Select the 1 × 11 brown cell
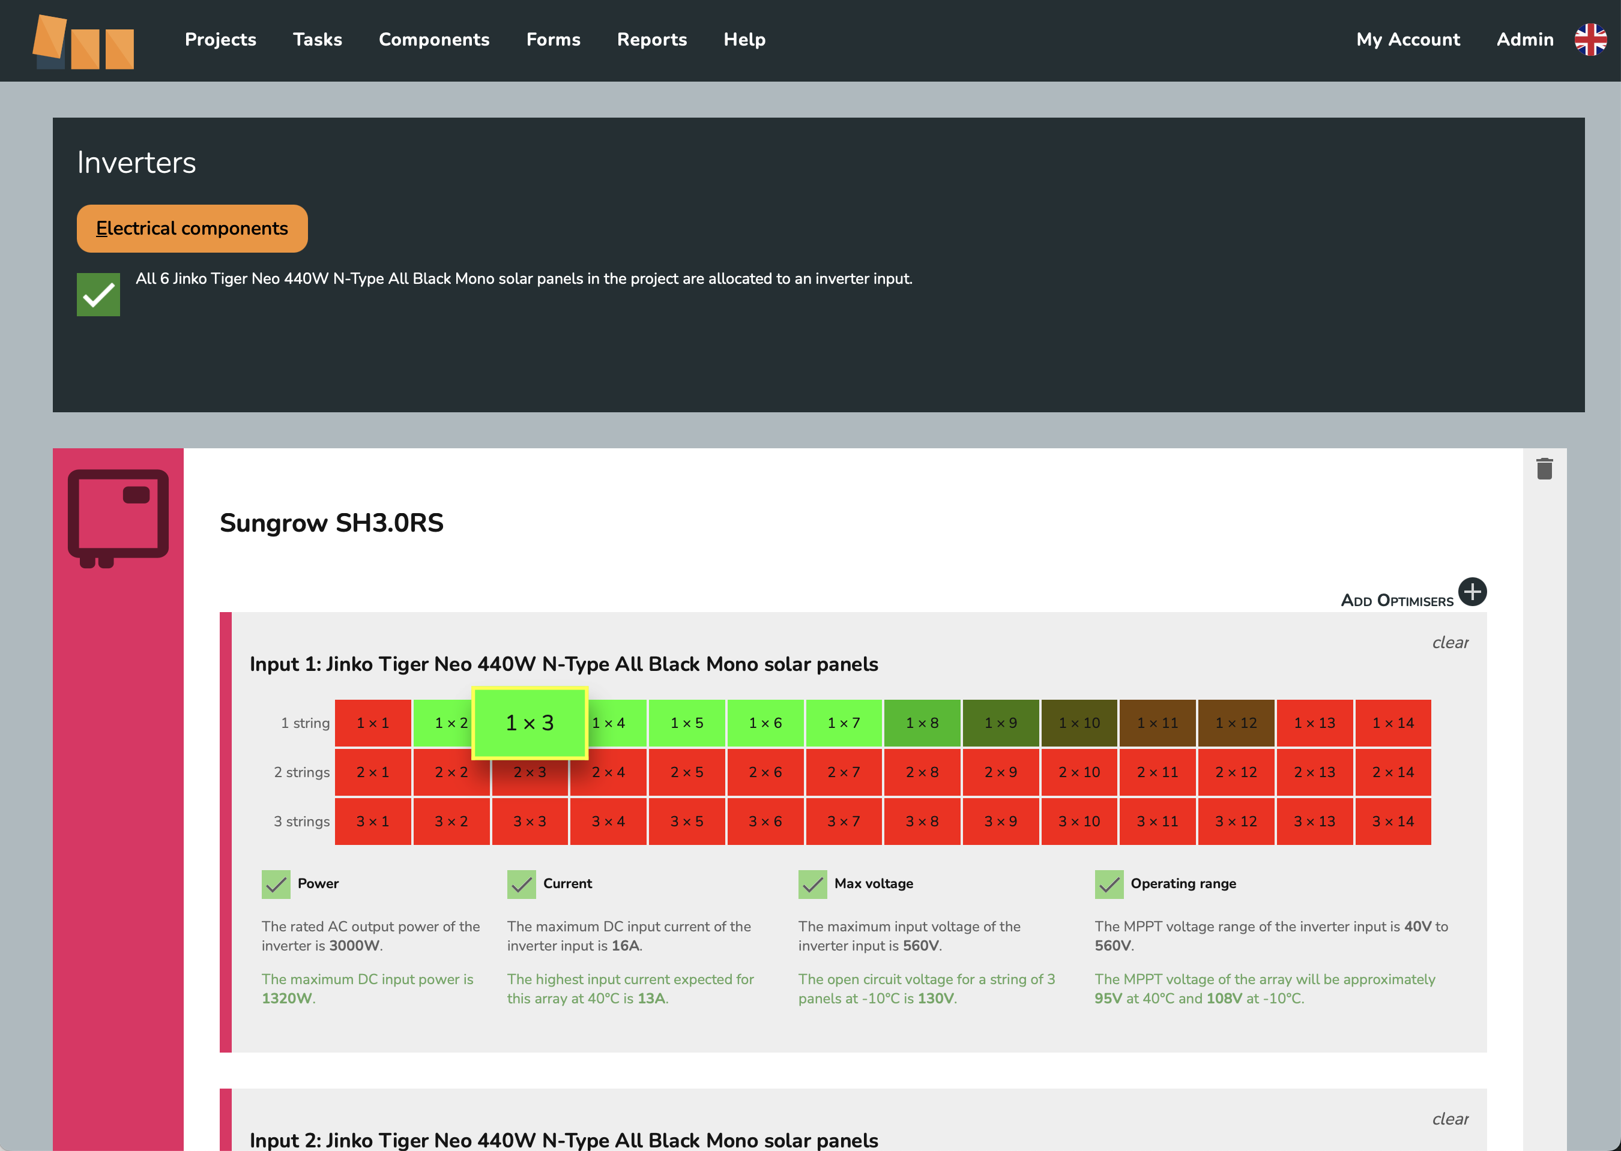 pos(1158,723)
